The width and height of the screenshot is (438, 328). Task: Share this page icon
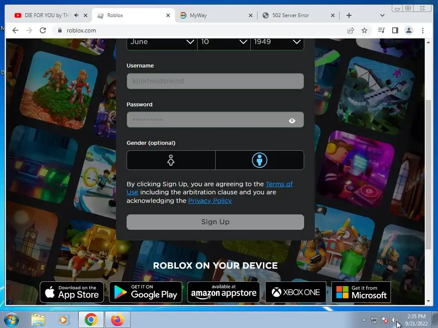351,30
